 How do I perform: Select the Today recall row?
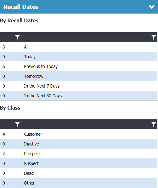79,57
